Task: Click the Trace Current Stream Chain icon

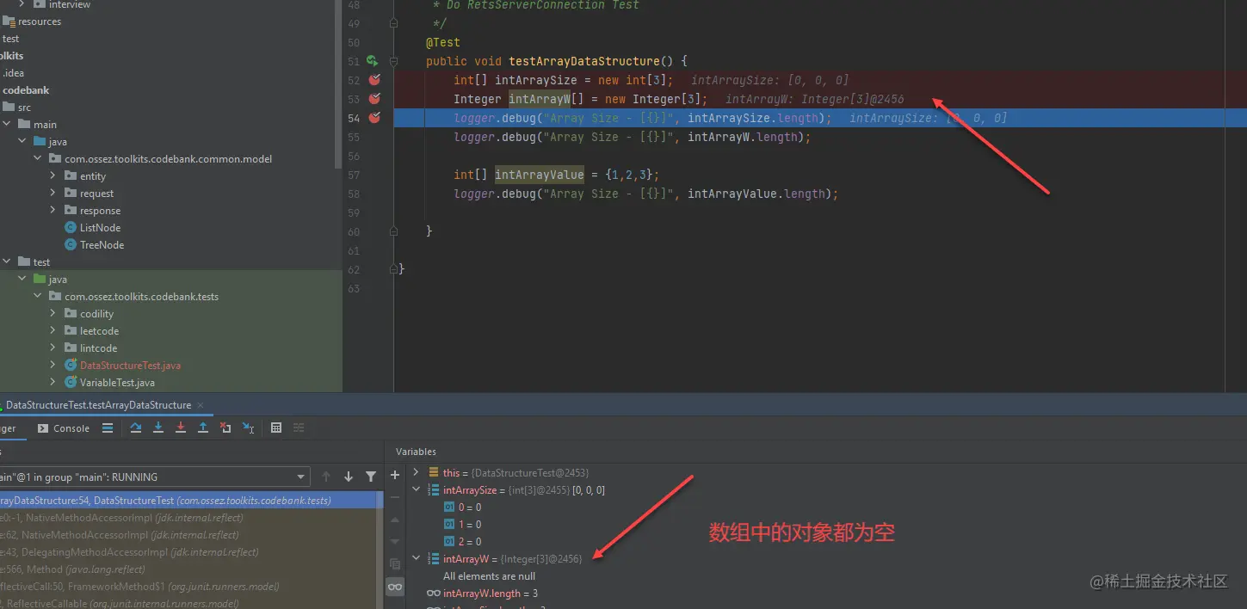Action: click(299, 428)
